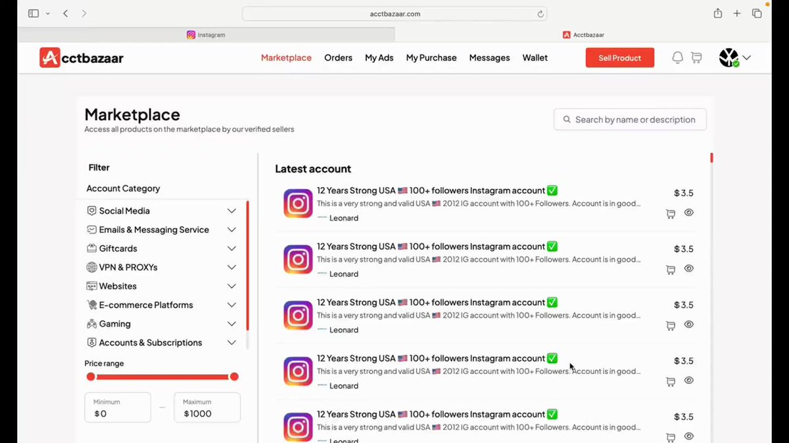Toggle the Safari sidebar icon

click(x=34, y=13)
